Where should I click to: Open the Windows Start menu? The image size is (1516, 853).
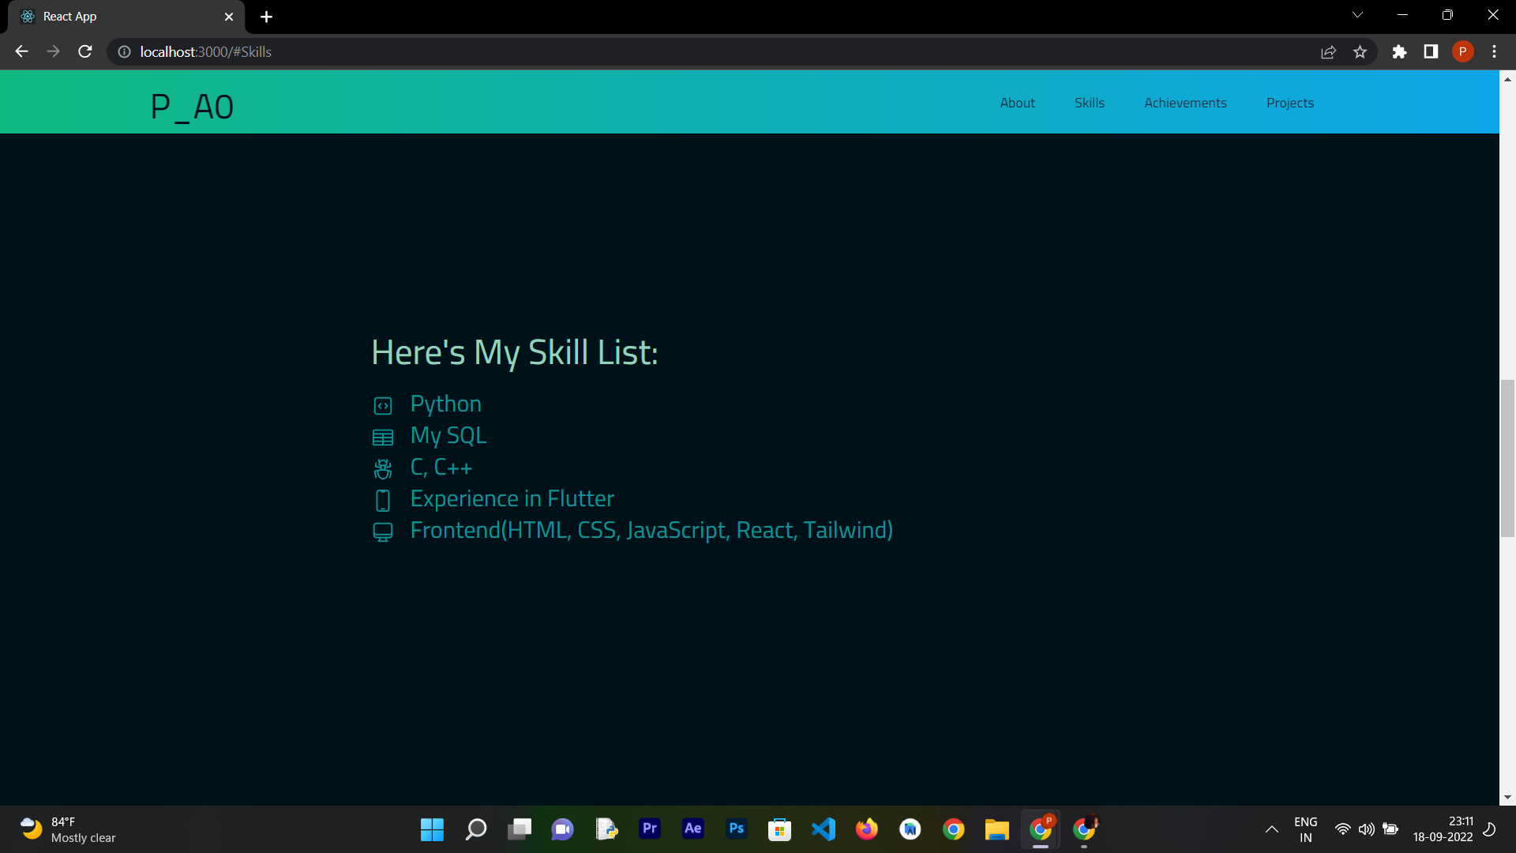tap(432, 829)
